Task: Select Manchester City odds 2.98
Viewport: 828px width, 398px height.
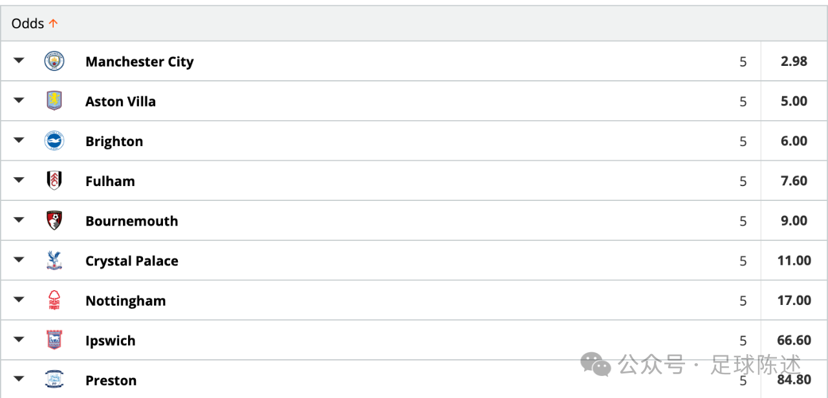Action: [794, 61]
